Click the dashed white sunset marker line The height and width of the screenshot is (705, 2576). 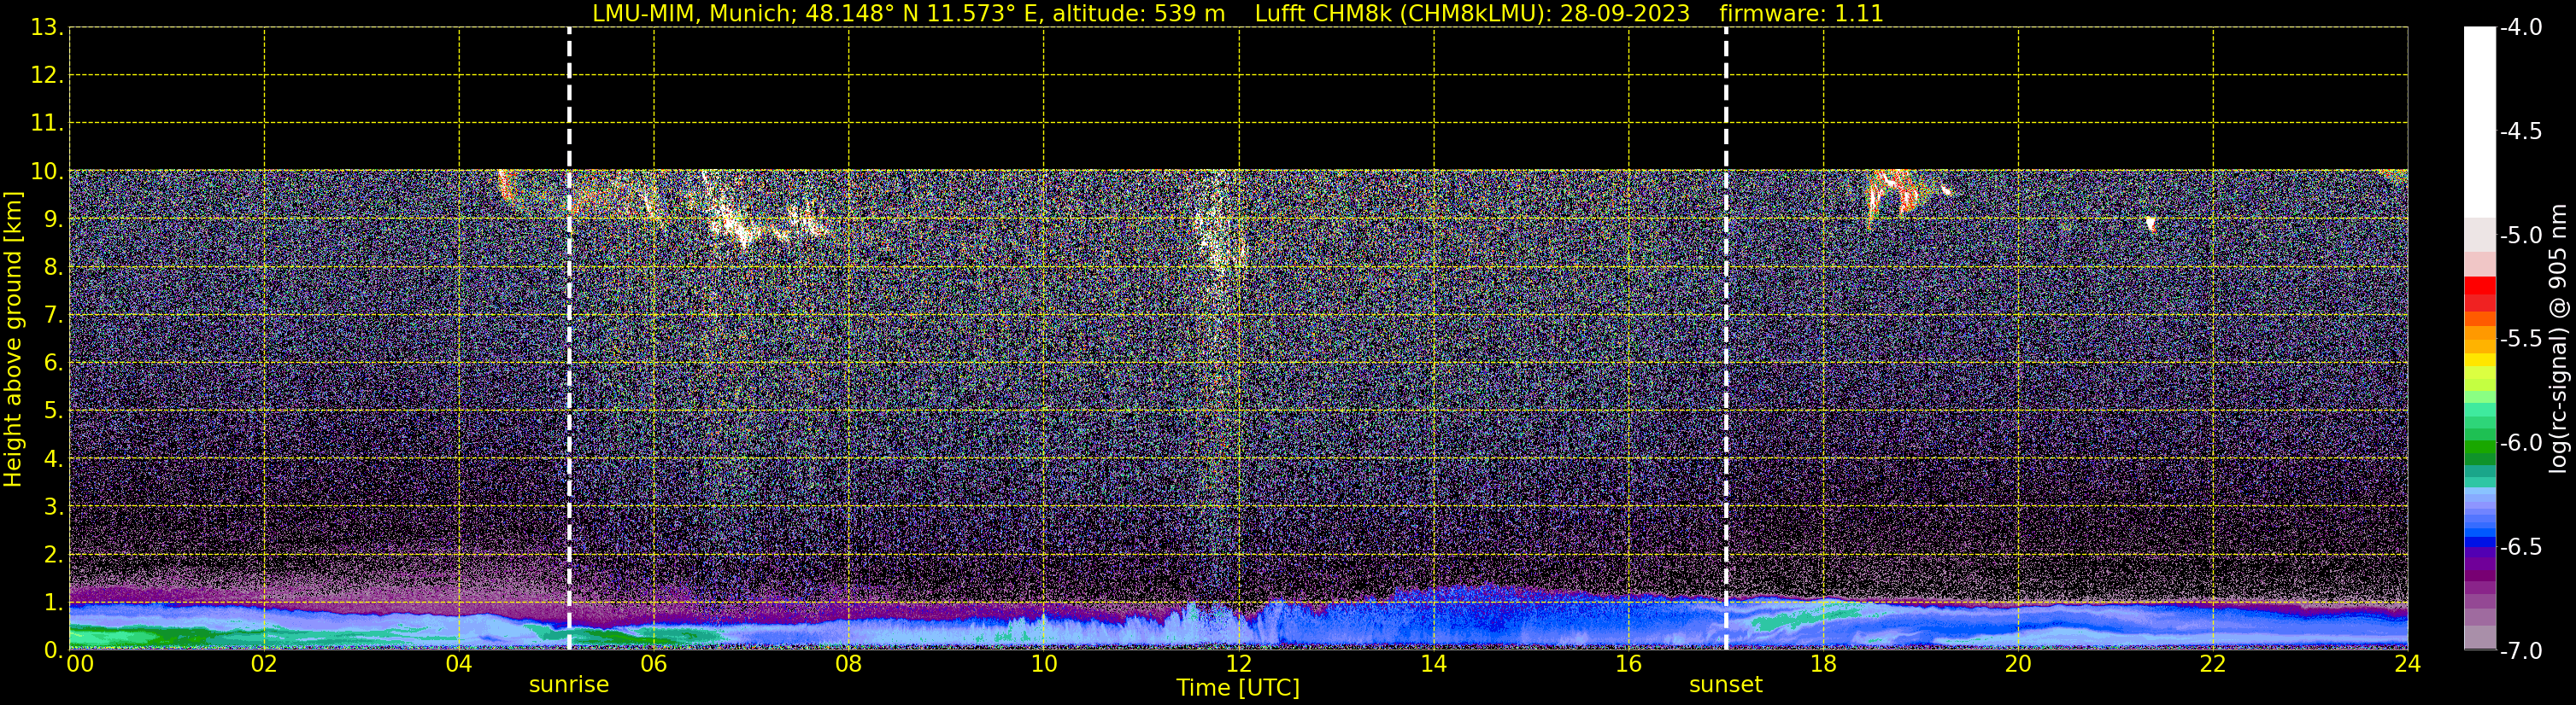point(1726,339)
